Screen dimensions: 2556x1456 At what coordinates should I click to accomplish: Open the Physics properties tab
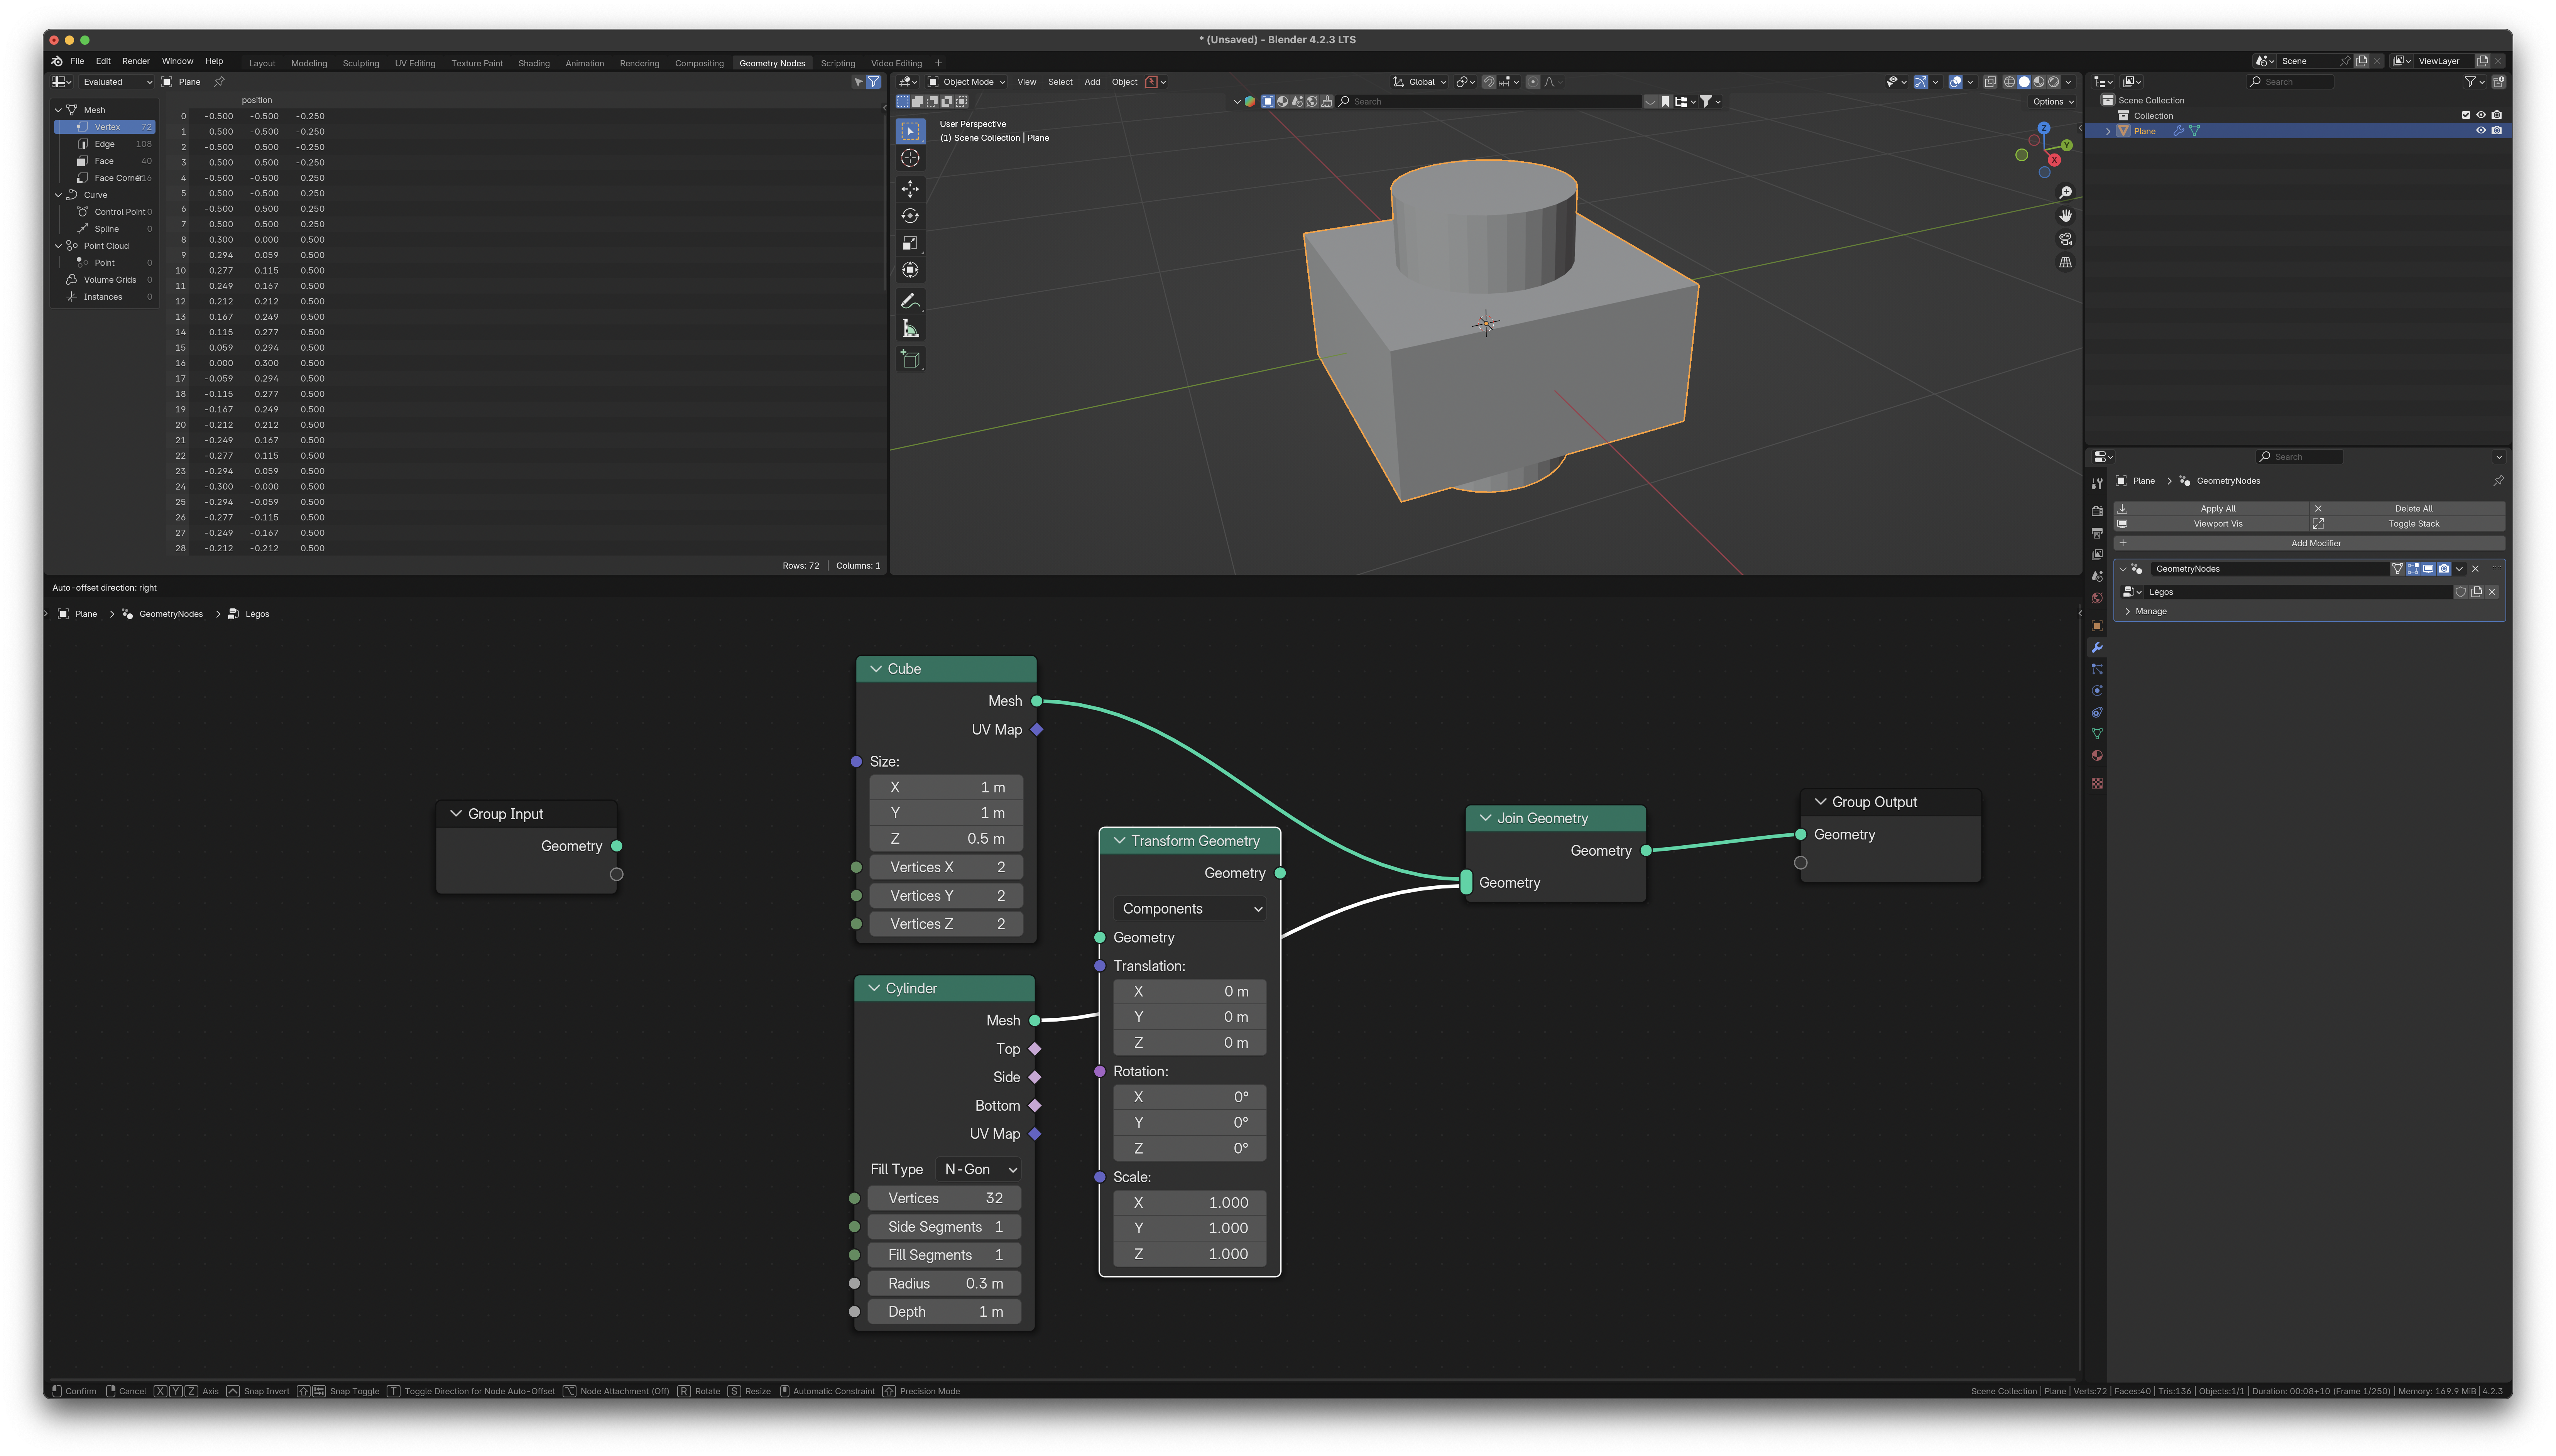[x=2097, y=691]
